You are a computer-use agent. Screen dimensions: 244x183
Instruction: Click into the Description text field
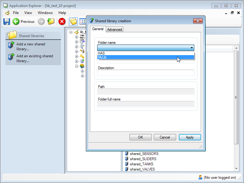[x=146, y=73]
